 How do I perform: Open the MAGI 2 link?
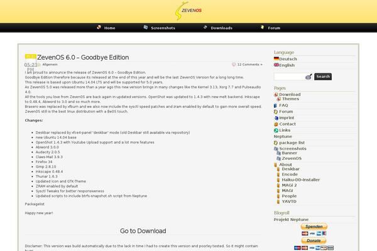pos(289,186)
